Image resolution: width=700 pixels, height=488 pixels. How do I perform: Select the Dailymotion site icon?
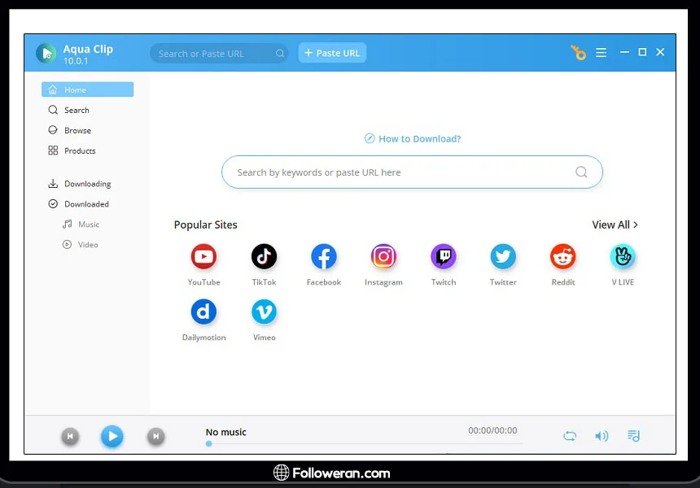tap(203, 312)
